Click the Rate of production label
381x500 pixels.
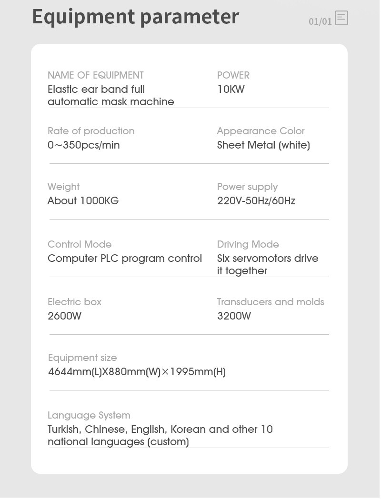[x=91, y=131]
